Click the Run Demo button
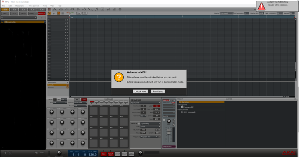Image resolution: width=299 pixels, height=157 pixels. (158, 91)
